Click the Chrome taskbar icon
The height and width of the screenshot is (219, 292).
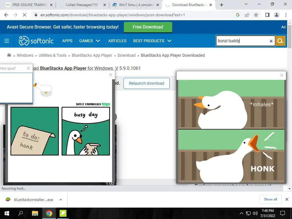(x=49, y=213)
